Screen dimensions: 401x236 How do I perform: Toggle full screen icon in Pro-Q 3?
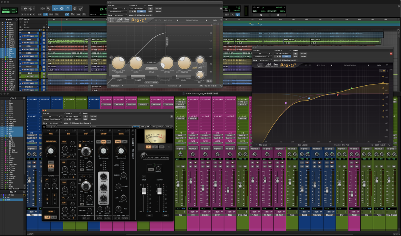click(387, 65)
